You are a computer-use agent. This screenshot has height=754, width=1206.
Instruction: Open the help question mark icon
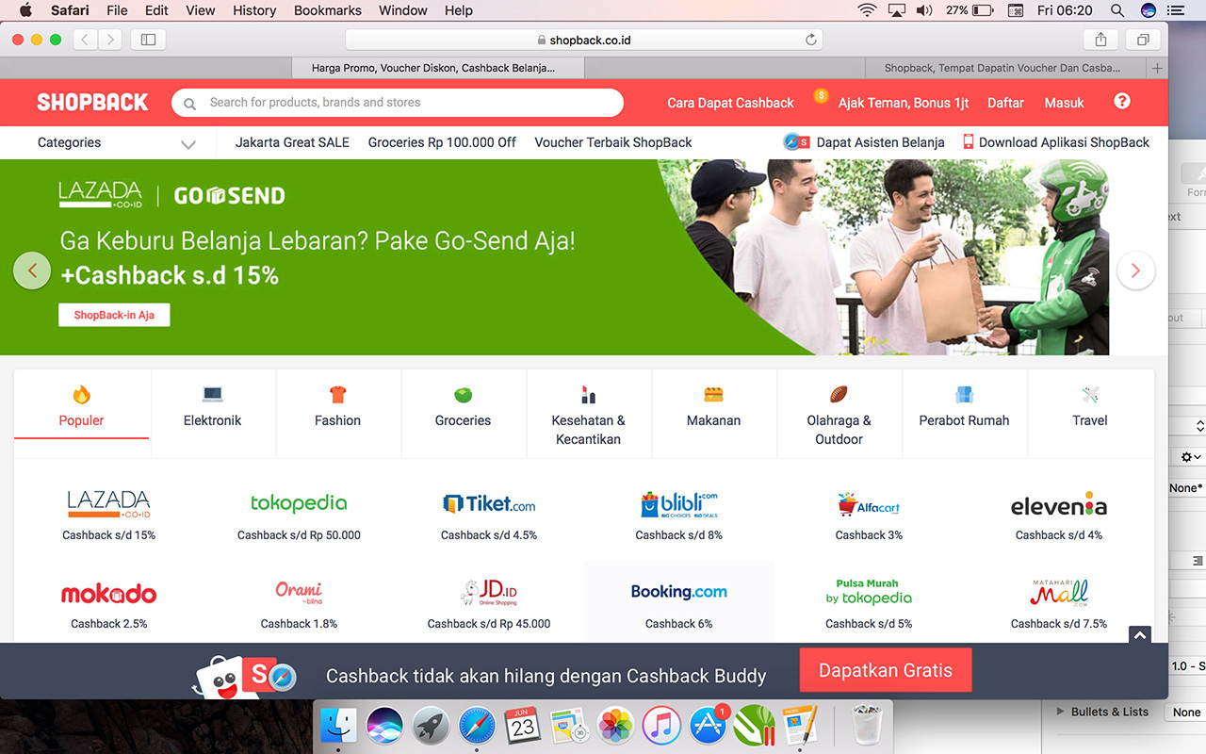[1121, 101]
